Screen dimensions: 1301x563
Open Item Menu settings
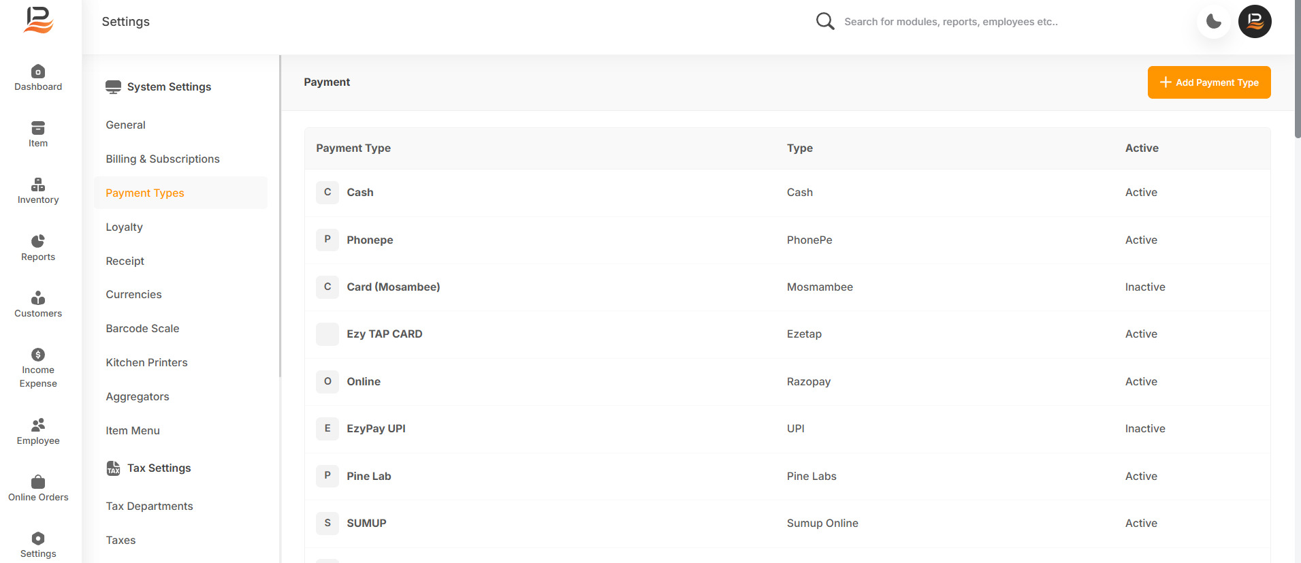133,431
